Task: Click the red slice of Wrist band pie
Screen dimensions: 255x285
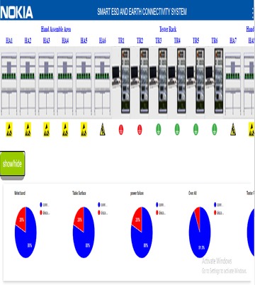Action: tap(21, 218)
